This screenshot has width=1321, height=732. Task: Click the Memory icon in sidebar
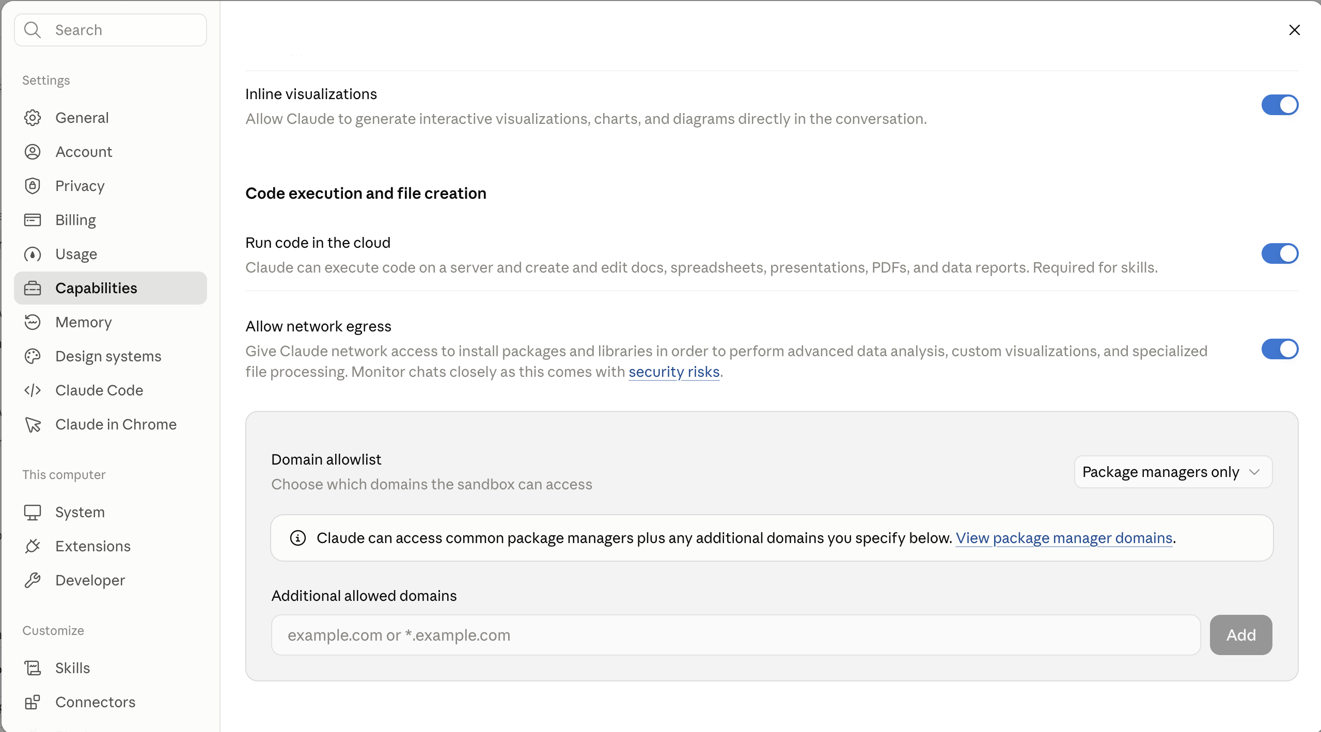point(33,322)
